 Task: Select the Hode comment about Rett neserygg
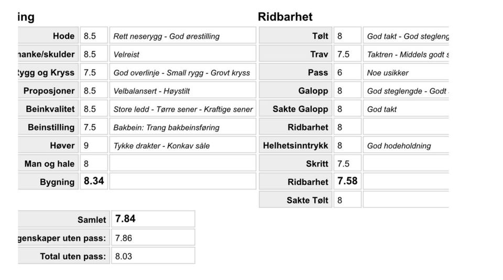[x=182, y=36]
